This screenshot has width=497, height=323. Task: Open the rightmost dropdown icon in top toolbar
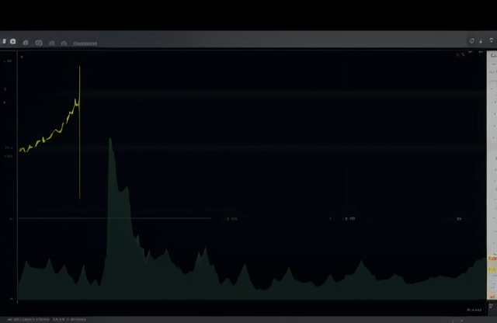[492, 40]
